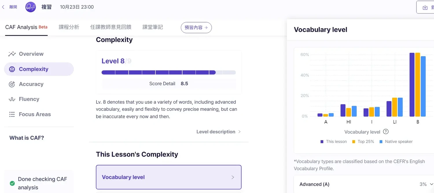Screen dimensions: 434x193
Task: Switch to the 課程分析 tab
Action: coord(69,27)
